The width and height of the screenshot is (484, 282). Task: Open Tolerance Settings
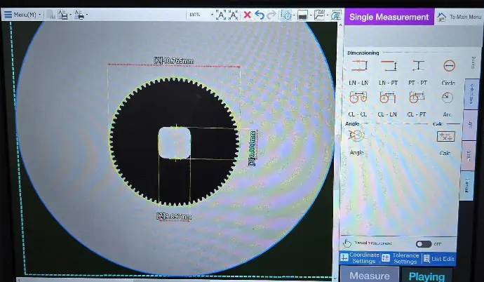click(x=400, y=258)
